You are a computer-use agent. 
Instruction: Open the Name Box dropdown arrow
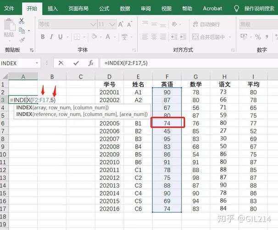pos(37,63)
